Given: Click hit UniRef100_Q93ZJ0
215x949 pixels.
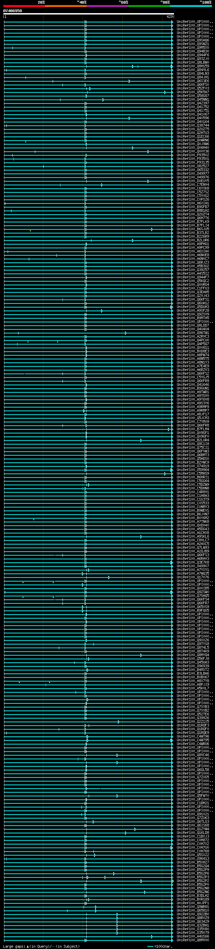Looking at the screenshot, I should (x=192, y=59).
